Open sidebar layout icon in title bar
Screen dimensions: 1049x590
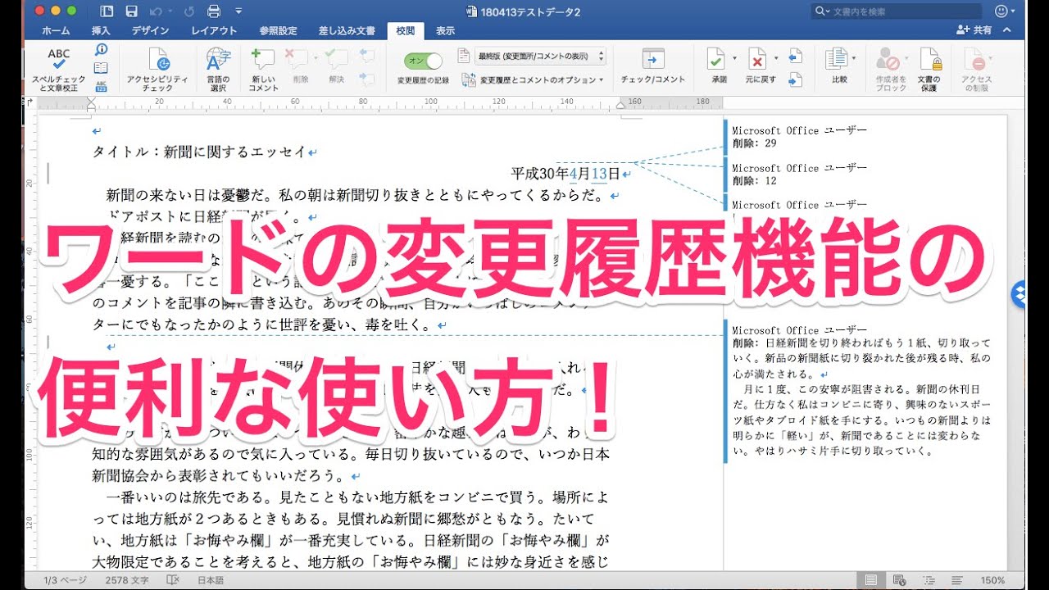coord(107,11)
